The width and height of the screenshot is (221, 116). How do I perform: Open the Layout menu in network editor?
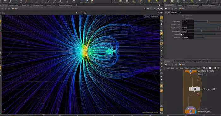193,68
